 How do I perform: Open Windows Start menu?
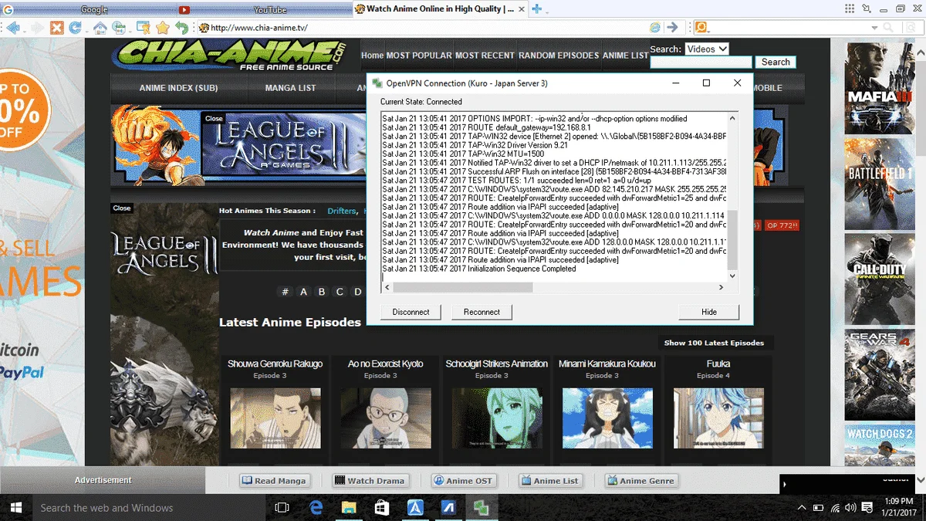pos(15,508)
